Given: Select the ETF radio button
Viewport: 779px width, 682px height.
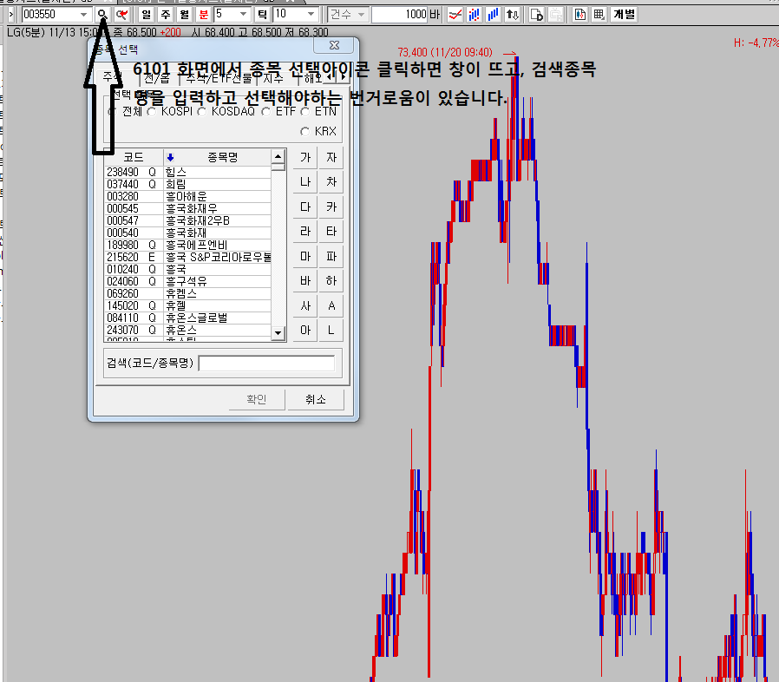Looking at the screenshot, I should tap(266, 112).
